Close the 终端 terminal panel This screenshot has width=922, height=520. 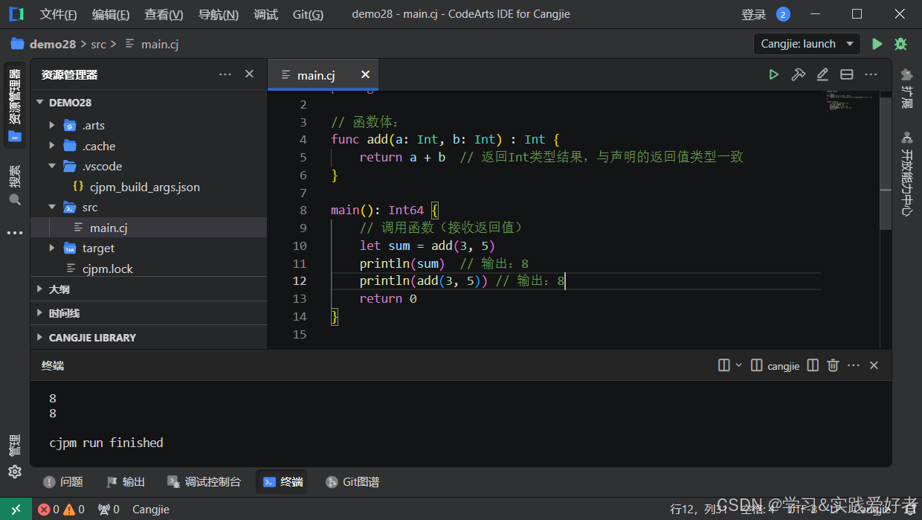[874, 365]
